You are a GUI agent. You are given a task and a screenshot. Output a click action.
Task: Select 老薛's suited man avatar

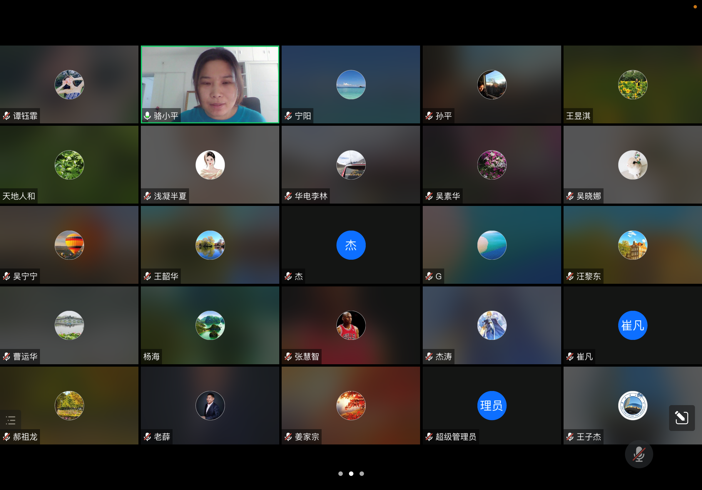click(210, 405)
